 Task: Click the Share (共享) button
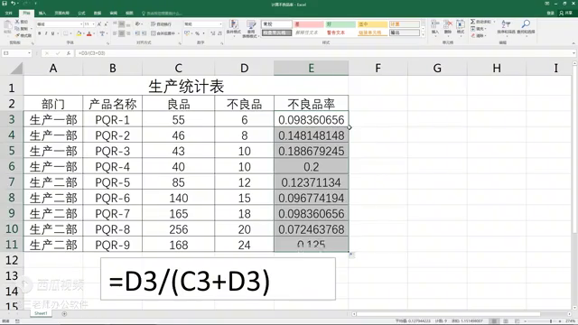(566, 13)
